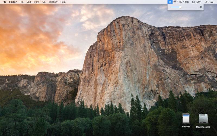Open the Help menu
The image size is (217, 136).
coord(63,2)
